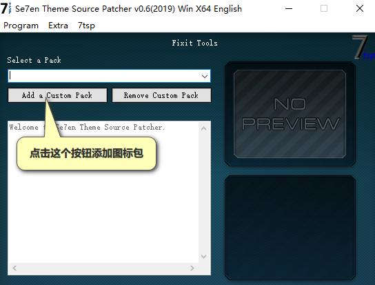Viewport: 375px width, 285px height.
Task: Expand the Select a Pack dropdown arrow
Action: click(205, 76)
